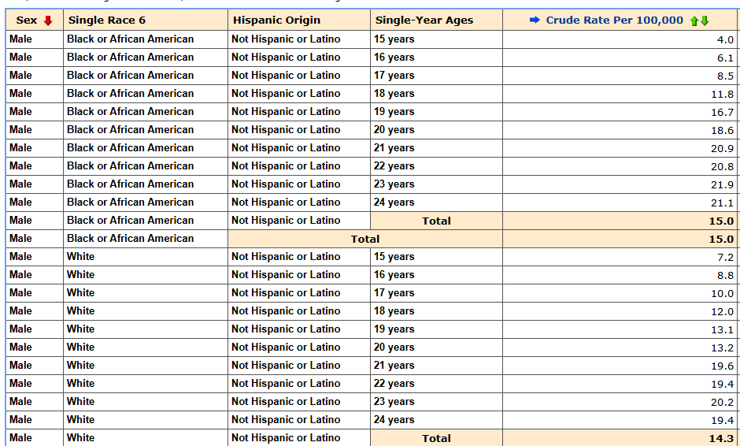
Task: Click the red sort arrow beside Sex
Action: (x=48, y=20)
